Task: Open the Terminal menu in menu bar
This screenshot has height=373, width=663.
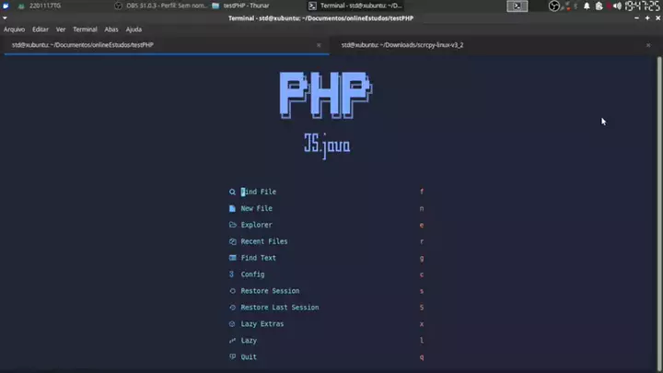Action: tap(85, 29)
